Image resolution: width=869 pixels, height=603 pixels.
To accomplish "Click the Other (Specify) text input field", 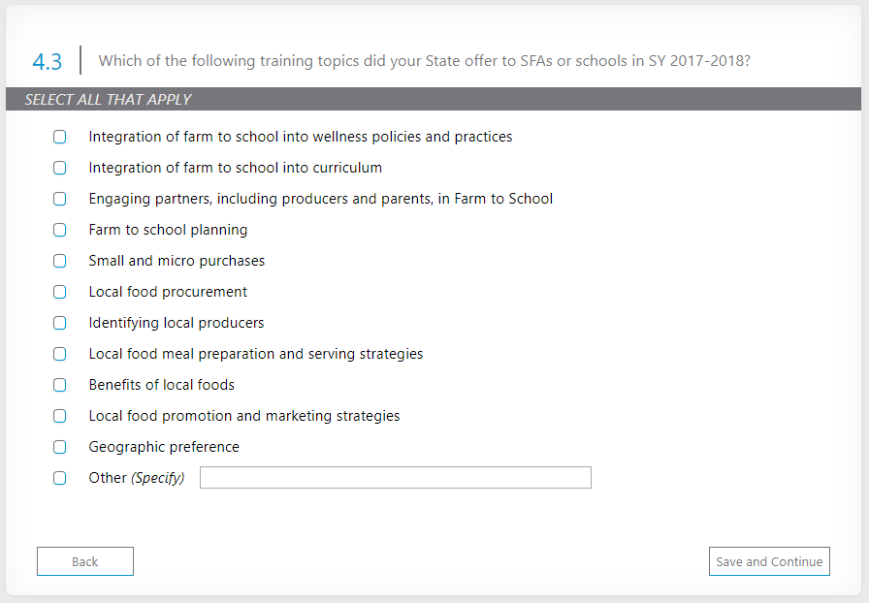I will tap(395, 478).
